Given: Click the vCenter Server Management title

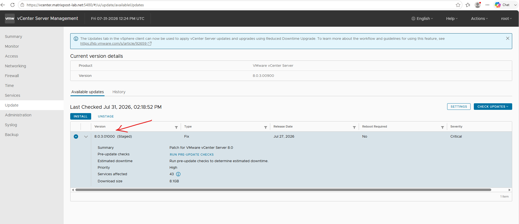Looking at the screenshot, I should point(48,19).
